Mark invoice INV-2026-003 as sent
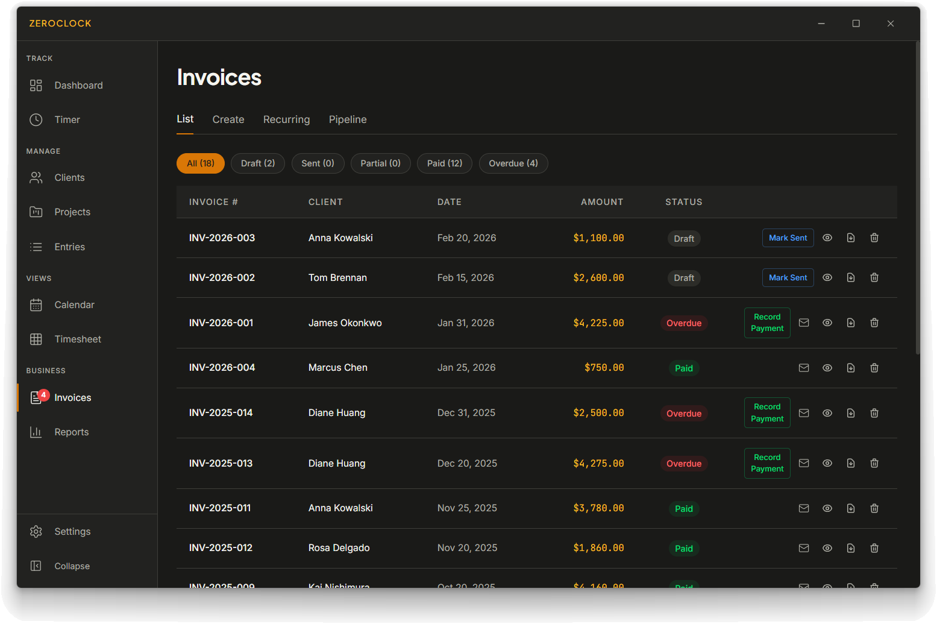937x624 pixels. [788, 238]
